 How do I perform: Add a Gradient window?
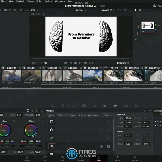(93, 115)
